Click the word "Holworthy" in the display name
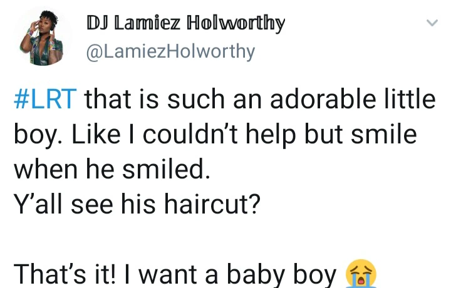451x288 pixels. pos(236,23)
